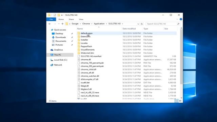Select nacl_irt_x86_64.nexe file name
Image resolution: width=217 pixels, height=122 pixels.
point(90,96)
